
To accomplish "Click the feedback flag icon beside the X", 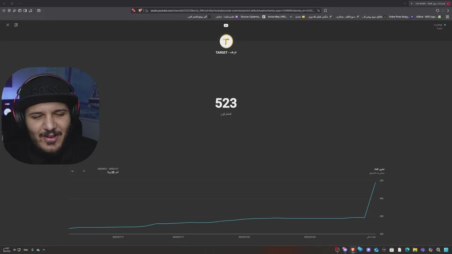I will [16, 25].
